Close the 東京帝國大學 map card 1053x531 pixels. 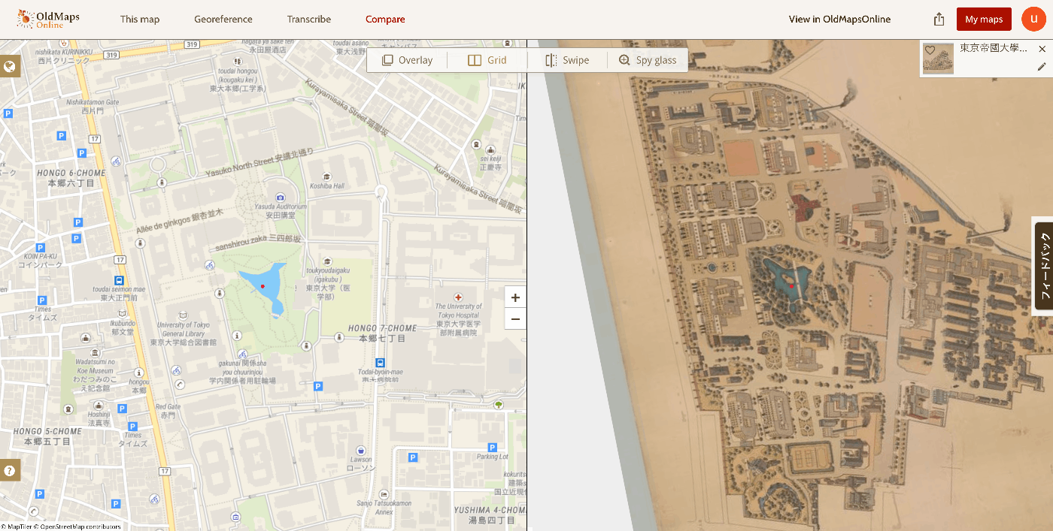click(x=1042, y=49)
